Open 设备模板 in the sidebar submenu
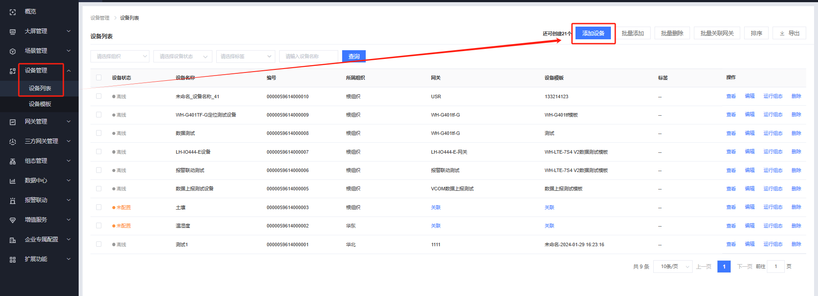The height and width of the screenshot is (296, 818). pyautogui.click(x=40, y=104)
